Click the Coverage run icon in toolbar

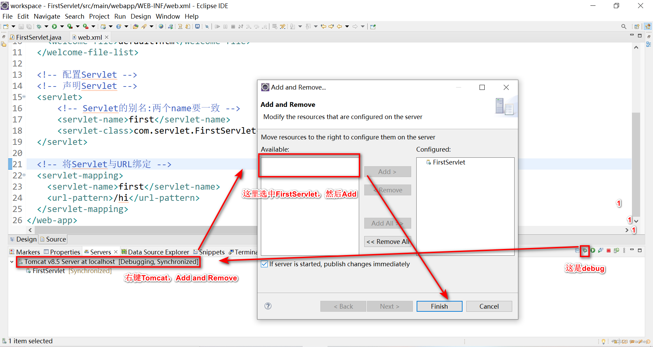[70, 26]
